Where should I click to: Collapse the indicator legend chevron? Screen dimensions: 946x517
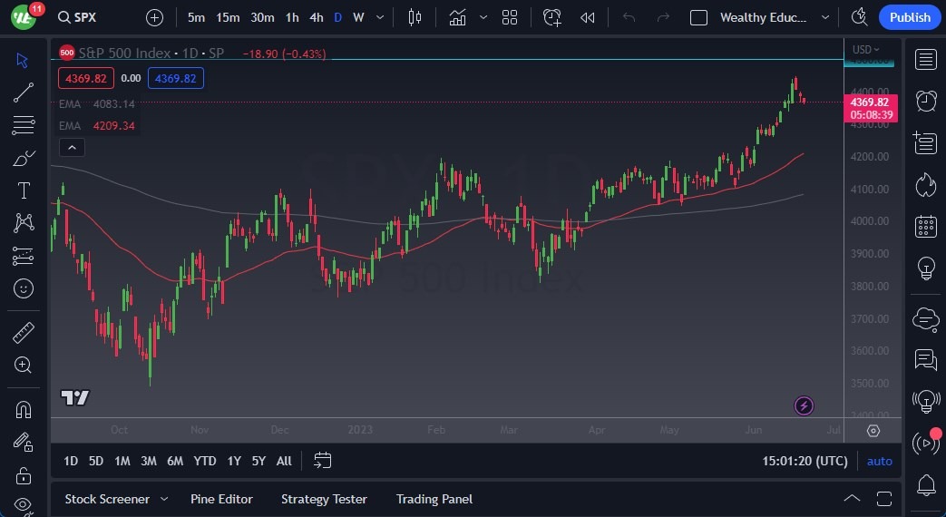tap(72, 148)
